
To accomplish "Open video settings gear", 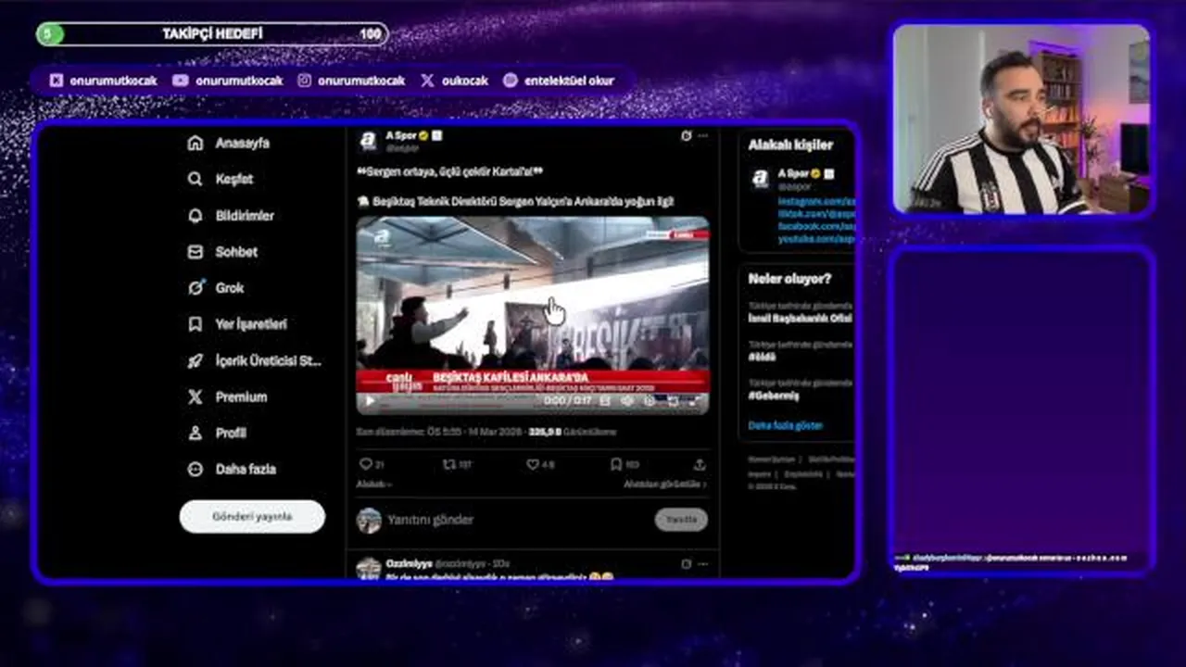I will pyautogui.click(x=650, y=401).
